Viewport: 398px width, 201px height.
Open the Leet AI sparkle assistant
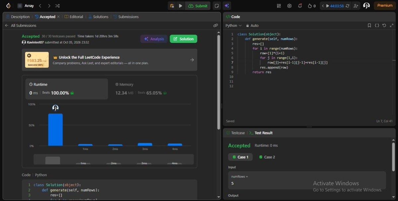click(227, 6)
